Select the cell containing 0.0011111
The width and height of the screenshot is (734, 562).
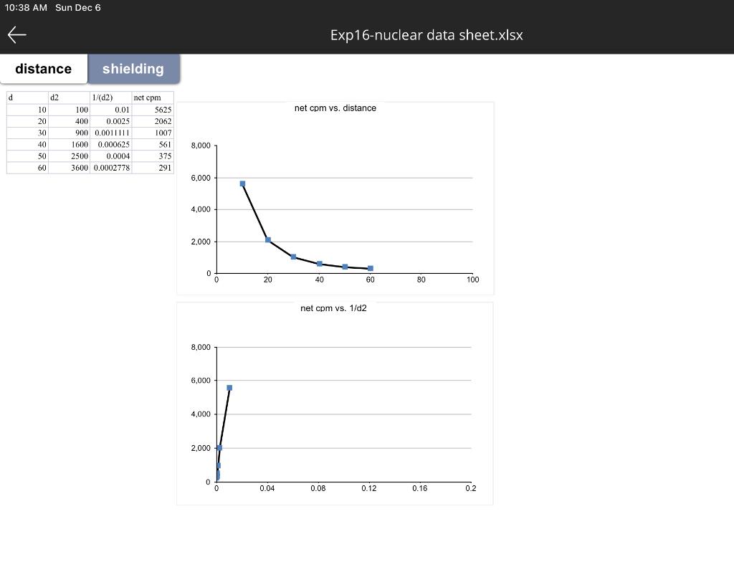point(111,133)
